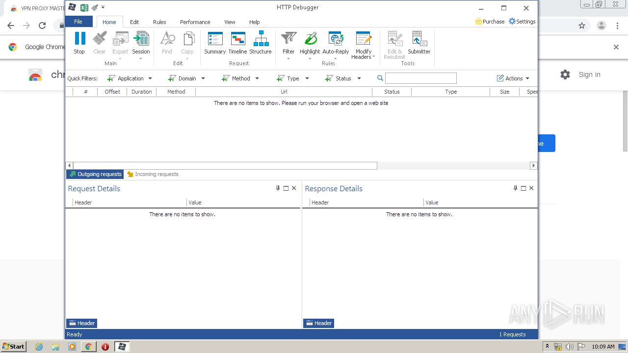This screenshot has height=353, width=628.
Task: Click the Opera taskbar icon
Action: point(105,347)
